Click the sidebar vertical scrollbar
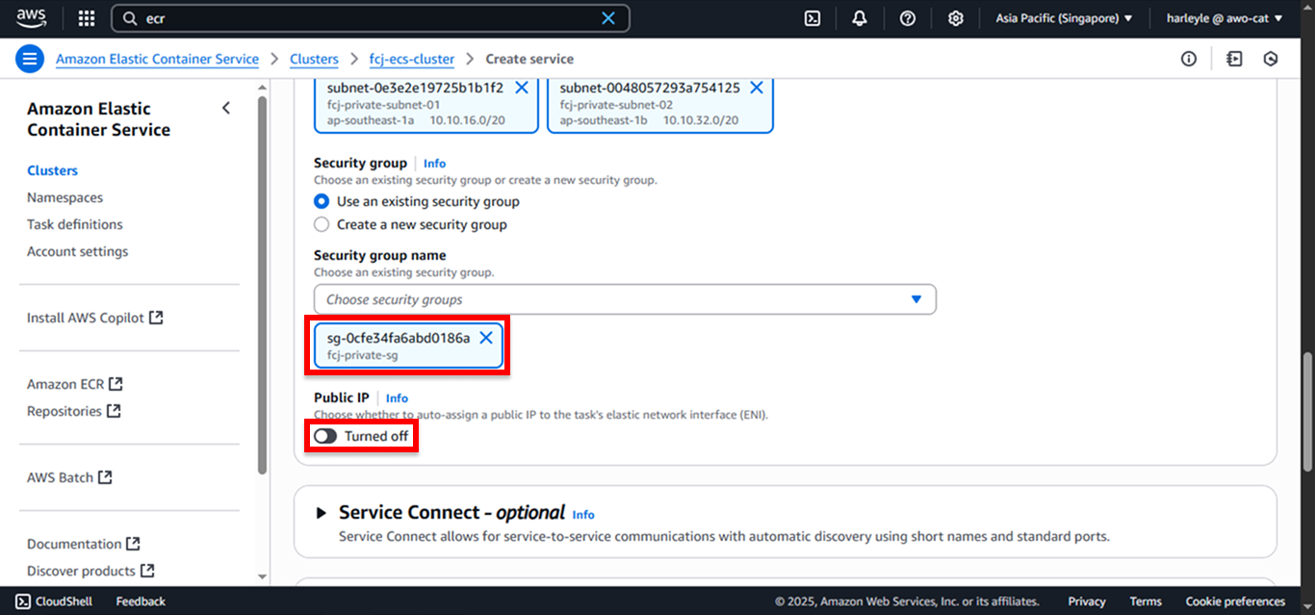The width and height of the screenshot is (1315, 615). tap(263, 283)
